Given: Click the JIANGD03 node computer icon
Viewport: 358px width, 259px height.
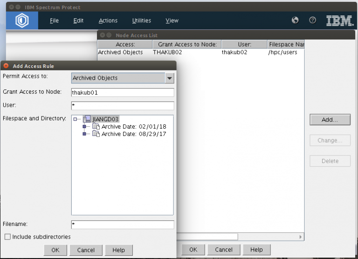Looking at the screenshot, I should 87,119.
